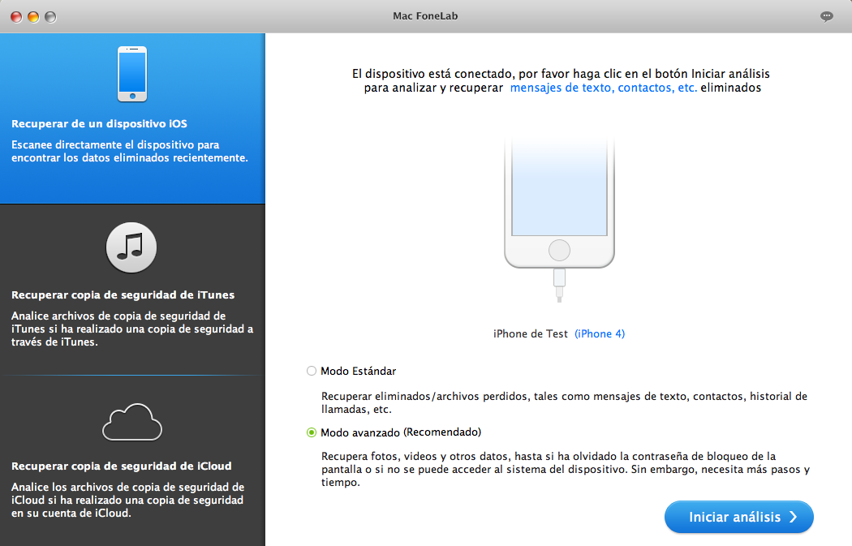Click the home button on iPhone illustration
Screen dimensions: 852x546
point(558,248)
